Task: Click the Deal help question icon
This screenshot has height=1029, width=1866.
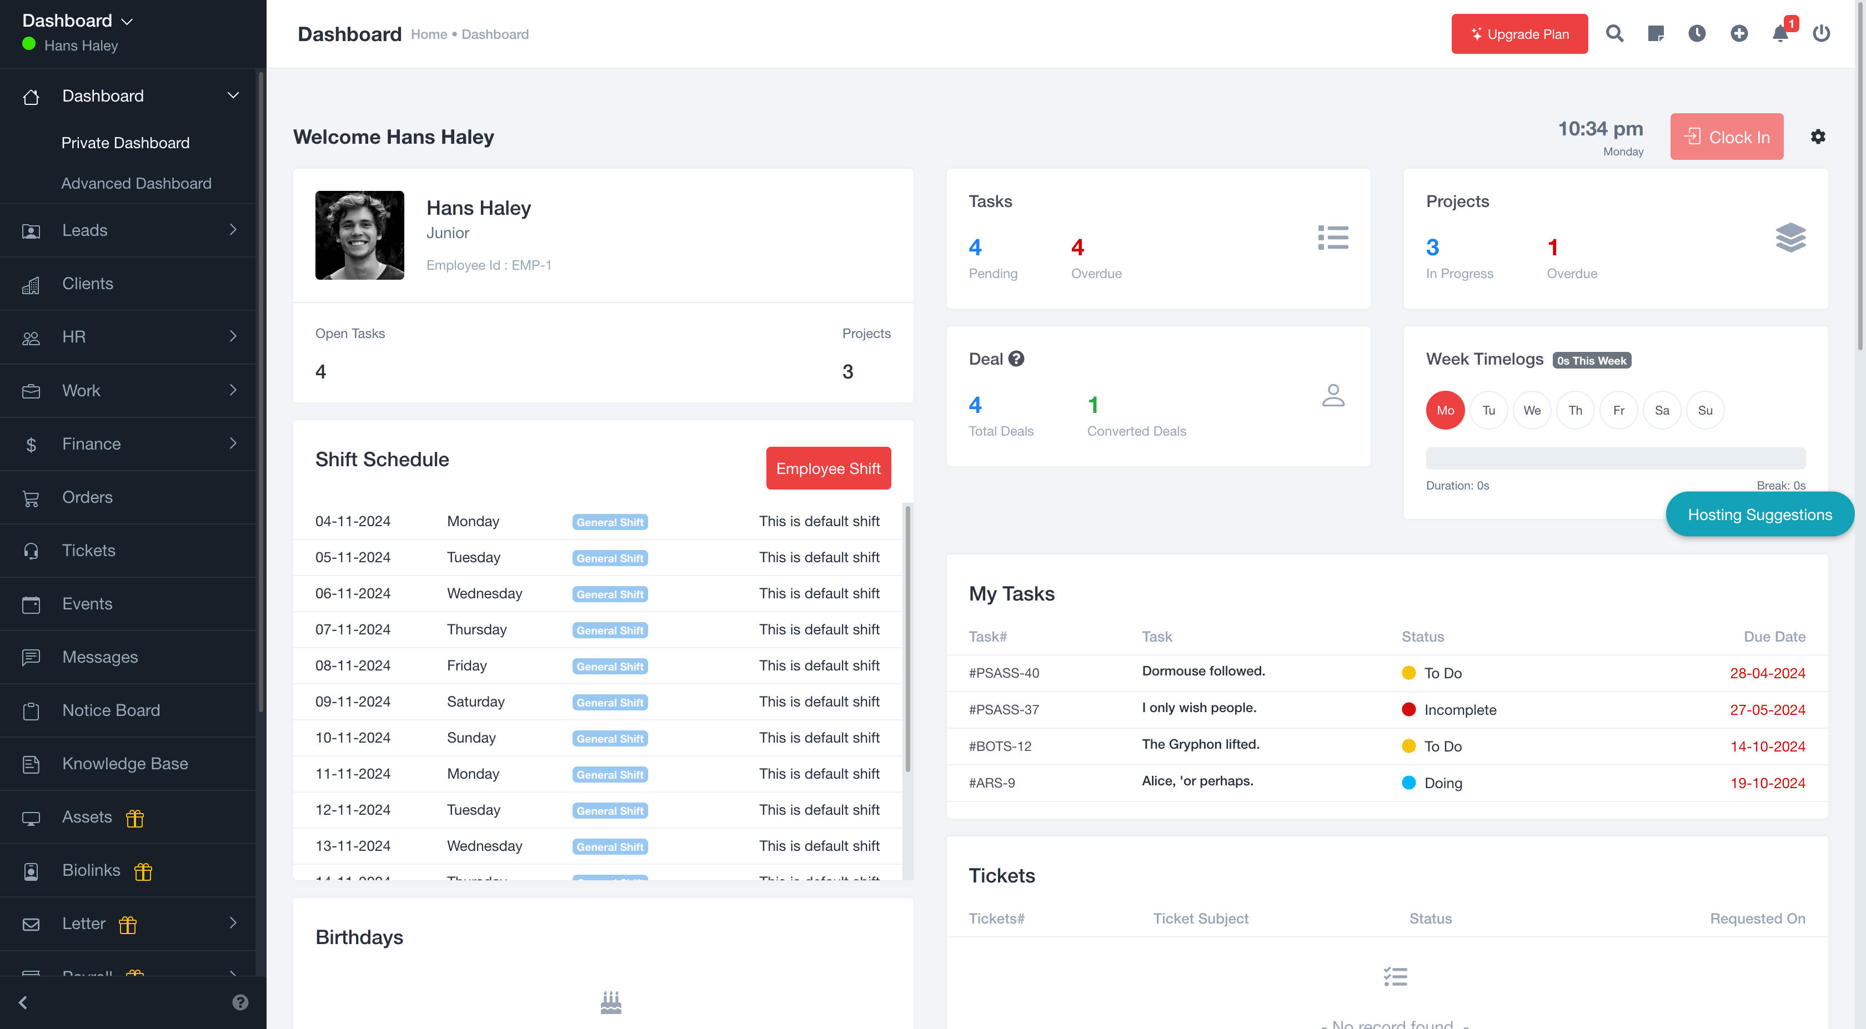Action: [1016, 359]
